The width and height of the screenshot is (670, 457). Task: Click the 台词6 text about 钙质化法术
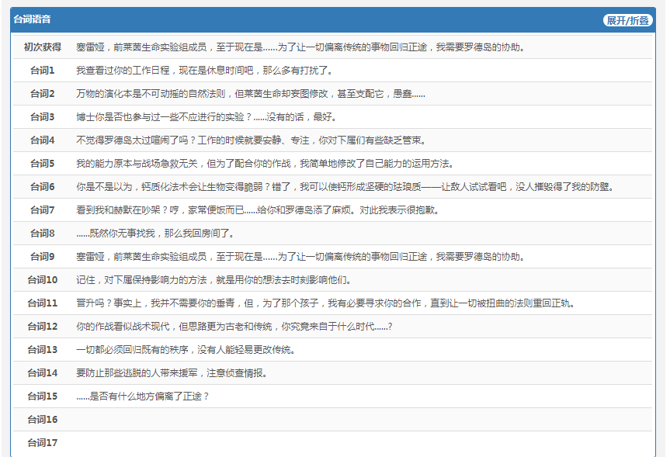pos(345,187)
